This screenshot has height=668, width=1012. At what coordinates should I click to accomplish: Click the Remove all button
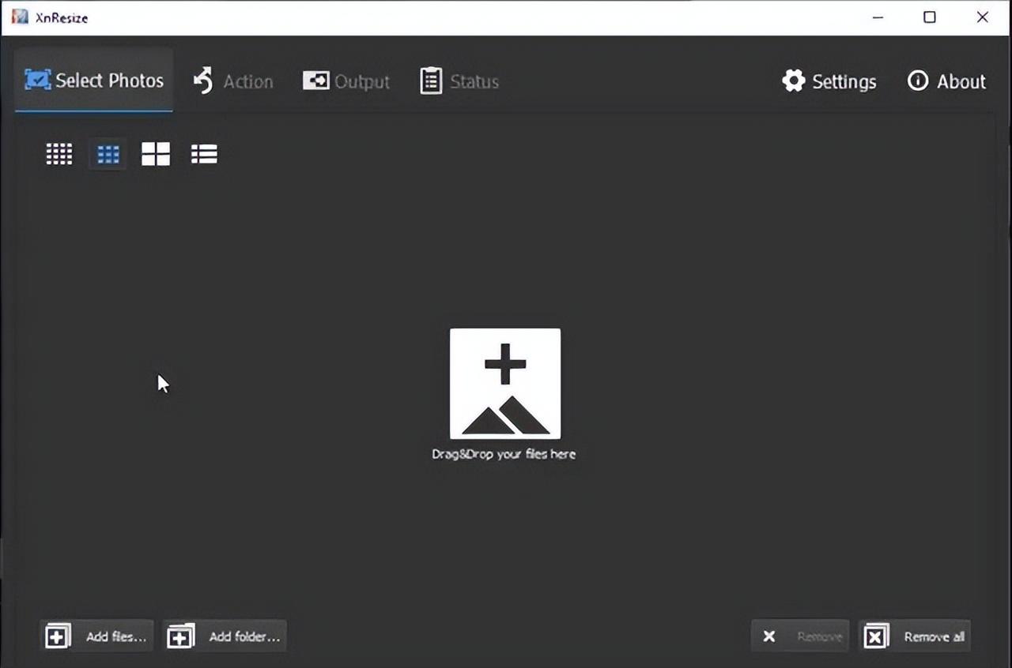coord(915,636)
